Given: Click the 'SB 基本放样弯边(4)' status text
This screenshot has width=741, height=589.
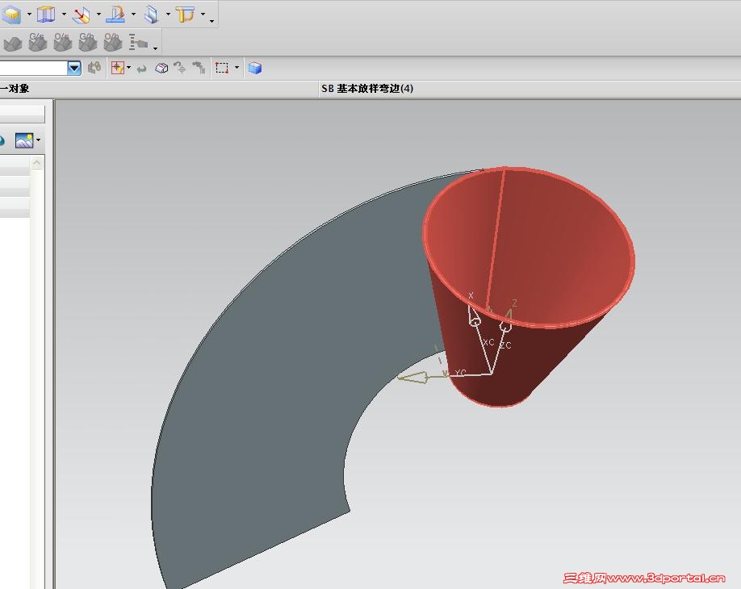Looking at the screenshot, I should point(367,89).
